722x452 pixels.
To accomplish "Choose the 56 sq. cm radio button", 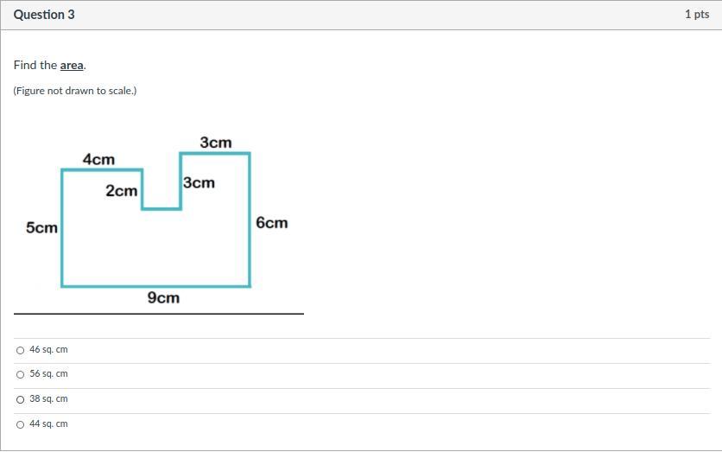I will click(x=20, y=374).
